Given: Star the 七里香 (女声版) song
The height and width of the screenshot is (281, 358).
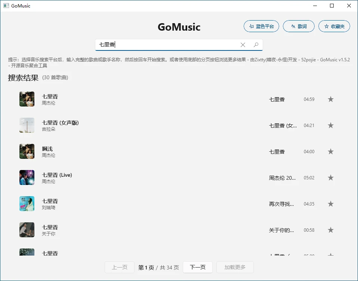Looking at the screenshot, I should [x=330, y=126].
